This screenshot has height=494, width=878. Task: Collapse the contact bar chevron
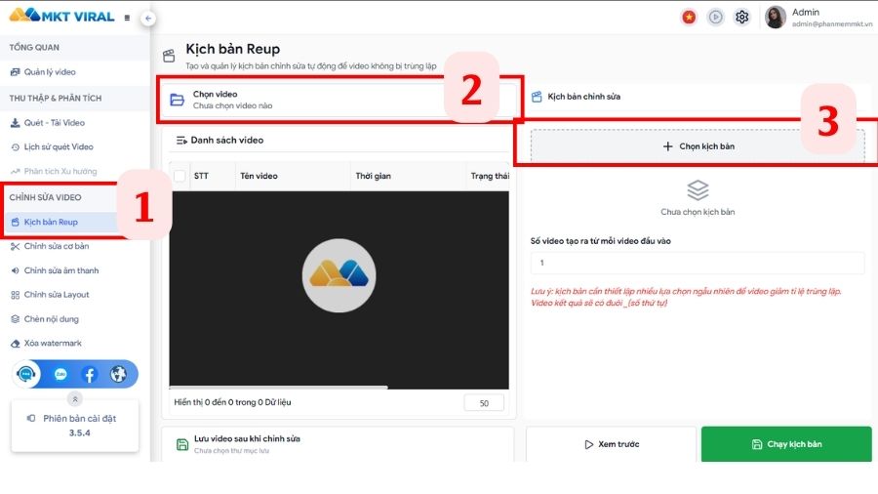pos(75,398)
